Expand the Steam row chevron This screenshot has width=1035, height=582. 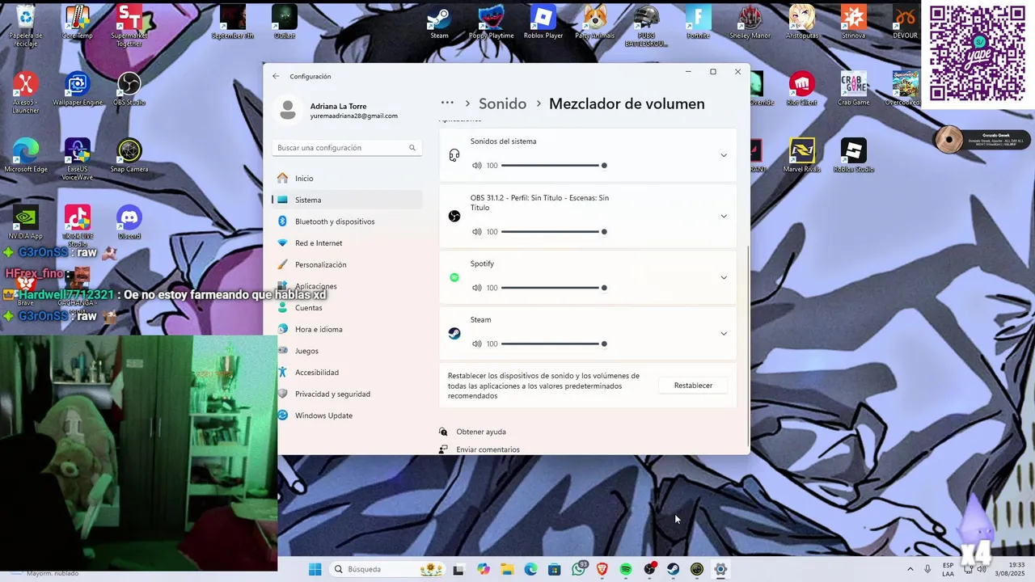point(724,333)
